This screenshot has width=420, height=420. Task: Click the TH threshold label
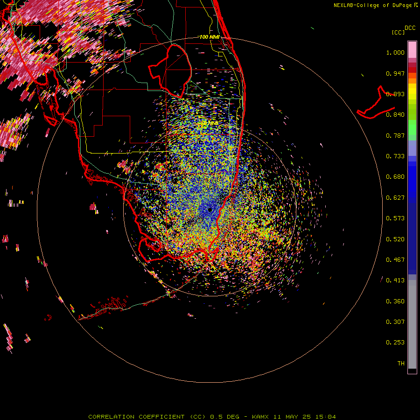pos(401,364)
